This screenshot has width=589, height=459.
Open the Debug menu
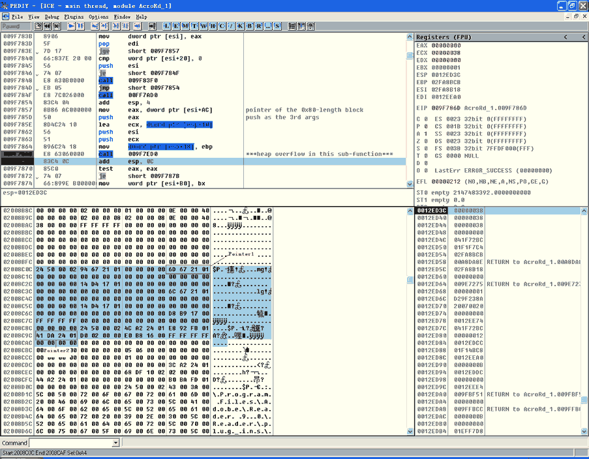pyautogui.click(x=52, y=16)
